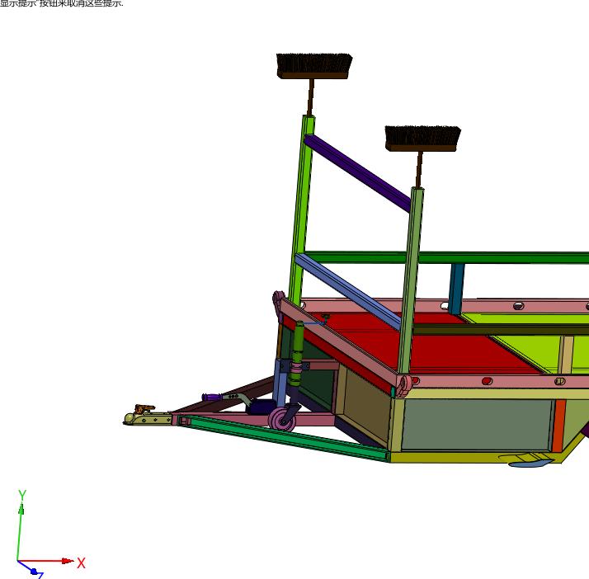
Task: Select the pink jockey caster wheel
Action: pos(282,420)
